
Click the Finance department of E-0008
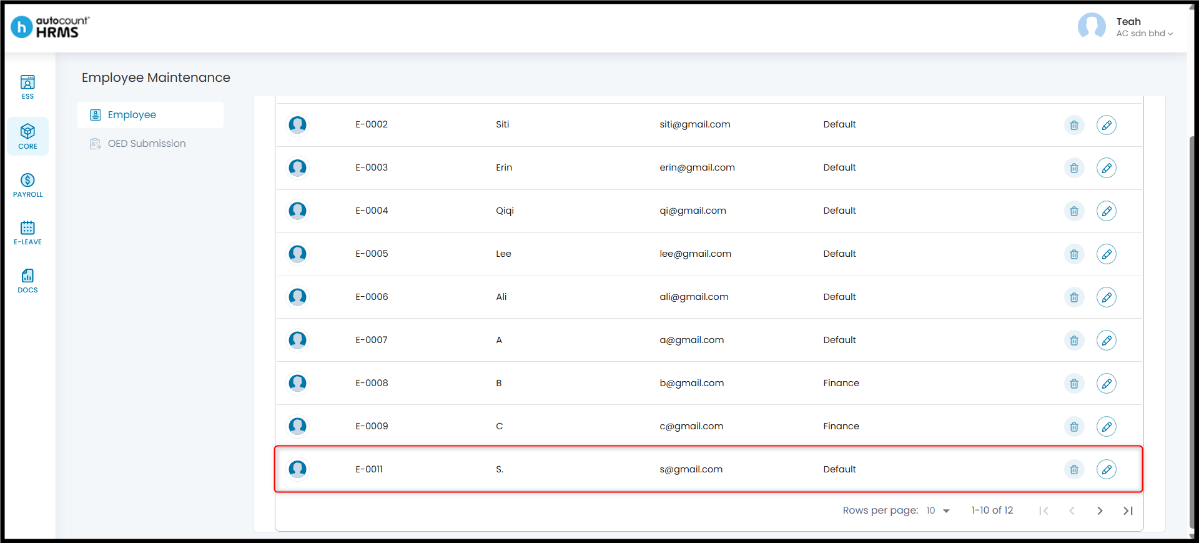(x=841, y=383)
